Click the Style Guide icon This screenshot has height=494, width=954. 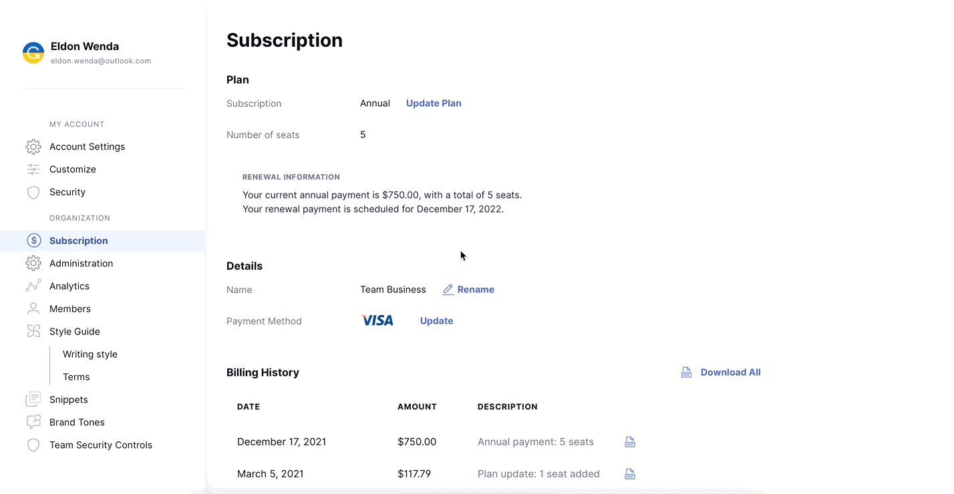tap(33, 332)
